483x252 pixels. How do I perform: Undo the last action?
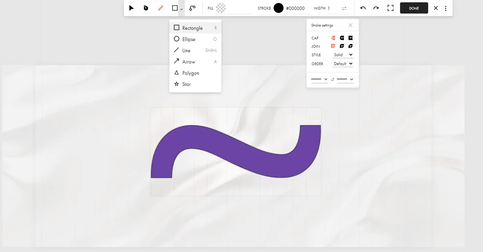(x=363, y=8)
